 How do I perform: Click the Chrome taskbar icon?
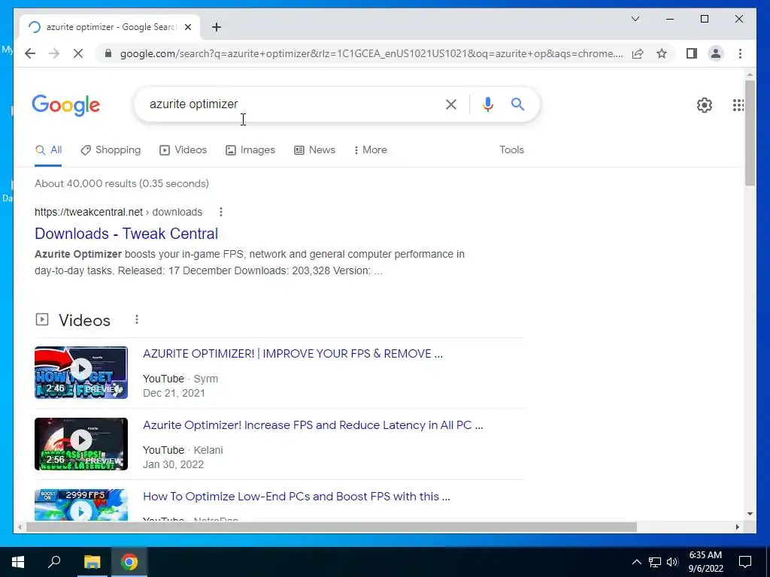pos(129,562)
